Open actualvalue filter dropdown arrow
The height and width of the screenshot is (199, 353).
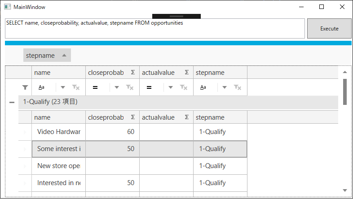(x=171, y=87)
